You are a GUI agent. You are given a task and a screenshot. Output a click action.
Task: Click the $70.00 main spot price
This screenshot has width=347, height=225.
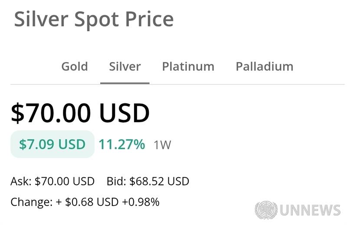(x=51, y=112)
